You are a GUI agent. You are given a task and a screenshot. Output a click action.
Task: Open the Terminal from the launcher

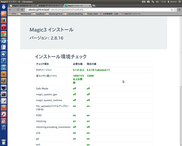click(x=4, y=94)
